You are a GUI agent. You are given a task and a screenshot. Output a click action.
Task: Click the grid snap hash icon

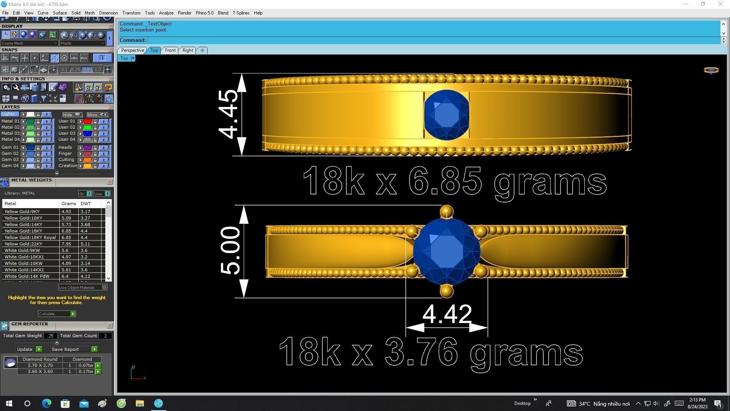click(x=108, y=70)
